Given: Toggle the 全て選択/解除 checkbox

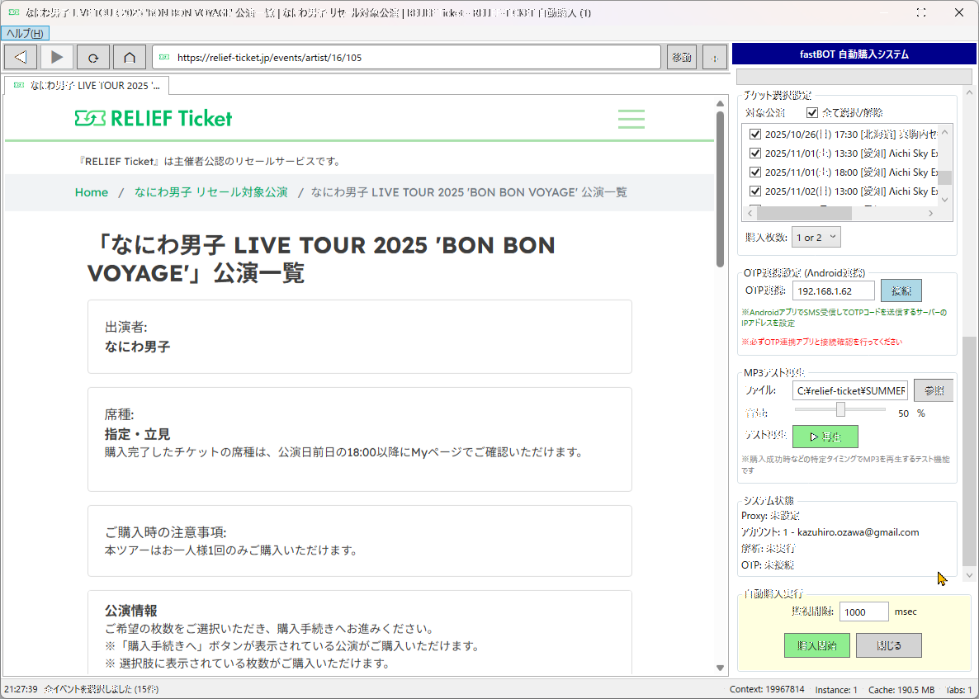Looking at the screenshot, I should pos(812,112).
